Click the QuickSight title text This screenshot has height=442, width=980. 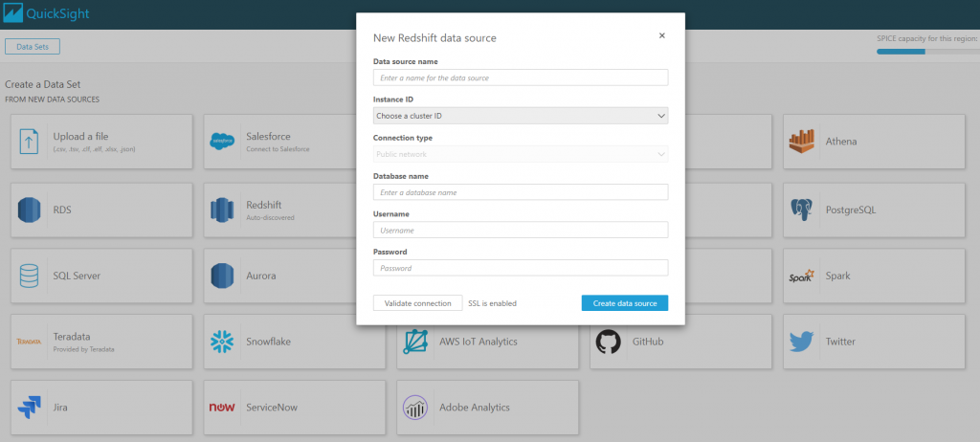pos(57,12)
